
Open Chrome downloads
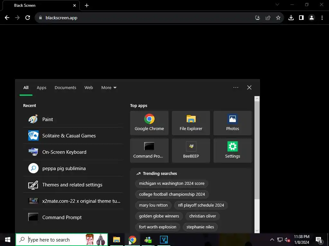pyautogui.click(x=291, y=18)
